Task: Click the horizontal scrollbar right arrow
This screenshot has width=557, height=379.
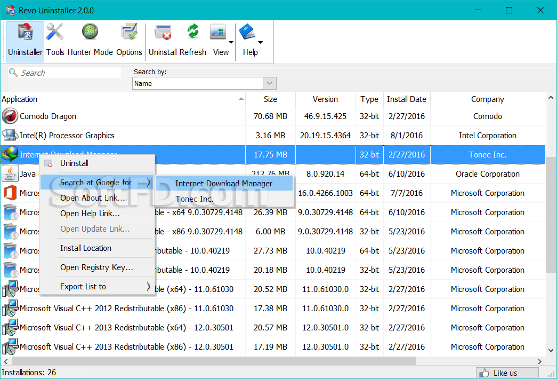Action: coord(539,361)
